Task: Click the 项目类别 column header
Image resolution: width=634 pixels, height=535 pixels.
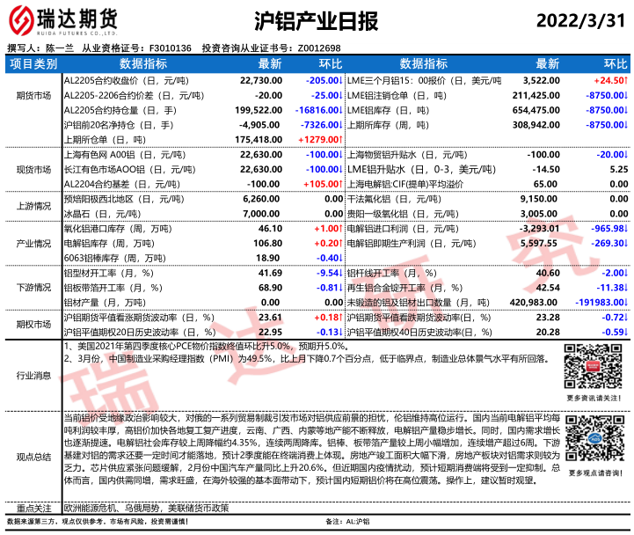Action: point(33,64)
